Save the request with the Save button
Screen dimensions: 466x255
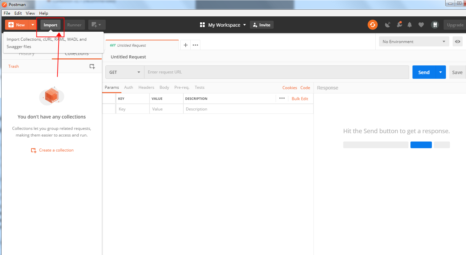[x=457, y=72]
